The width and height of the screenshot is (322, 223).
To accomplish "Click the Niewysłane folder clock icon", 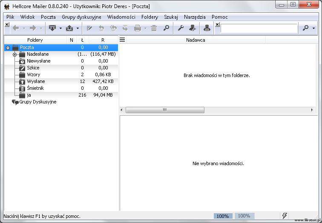I will 22,61.
